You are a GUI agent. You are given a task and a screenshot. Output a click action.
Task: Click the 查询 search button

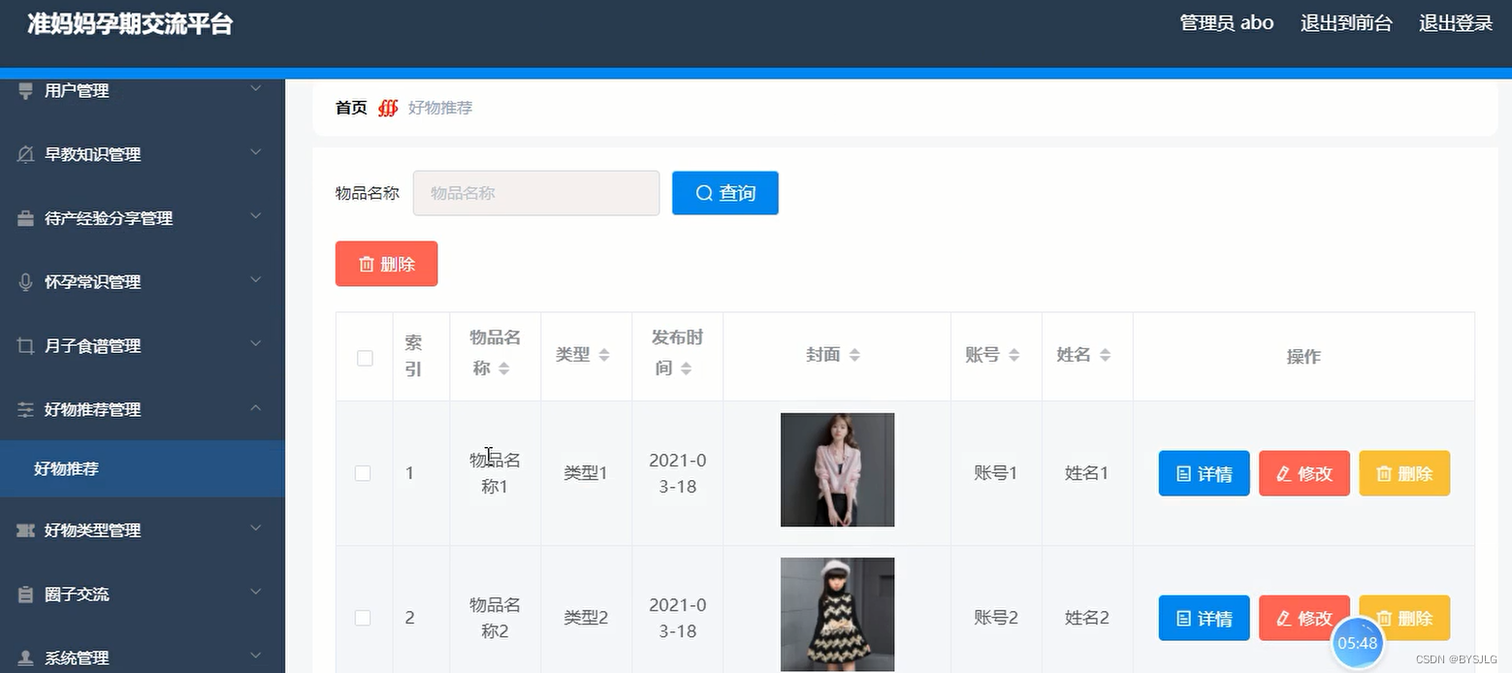pyautogui.click(x=725, y=193)
